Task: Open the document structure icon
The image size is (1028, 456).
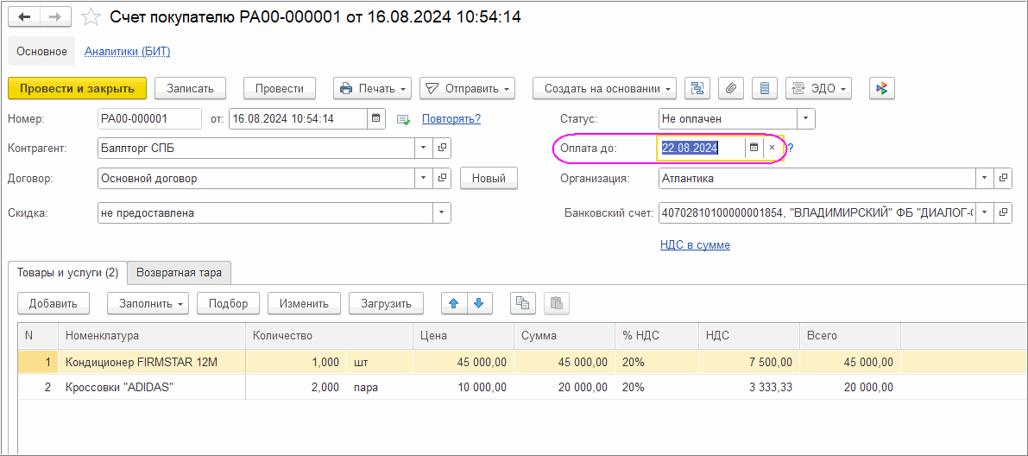Action: tap(697, 88)
